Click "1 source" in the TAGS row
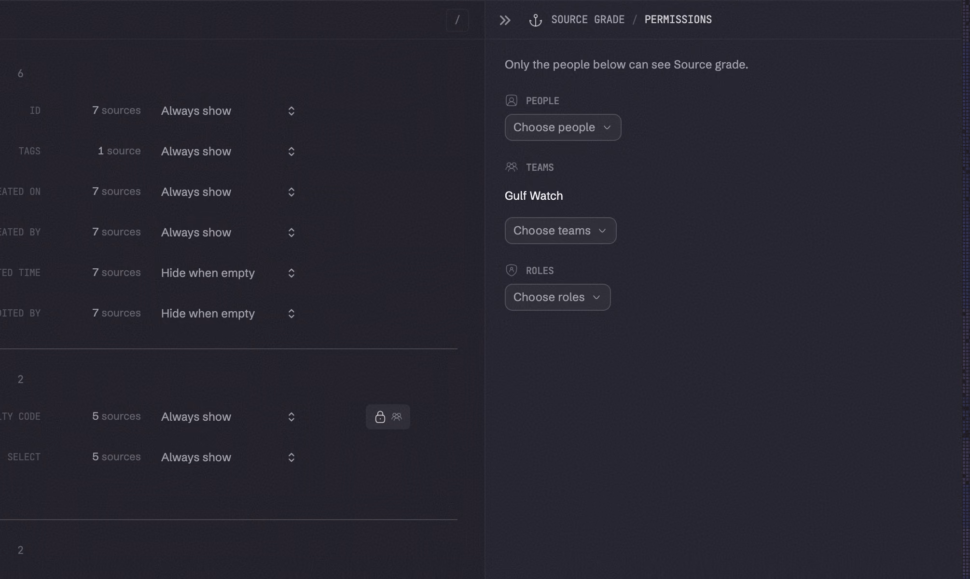 point(119,151)
